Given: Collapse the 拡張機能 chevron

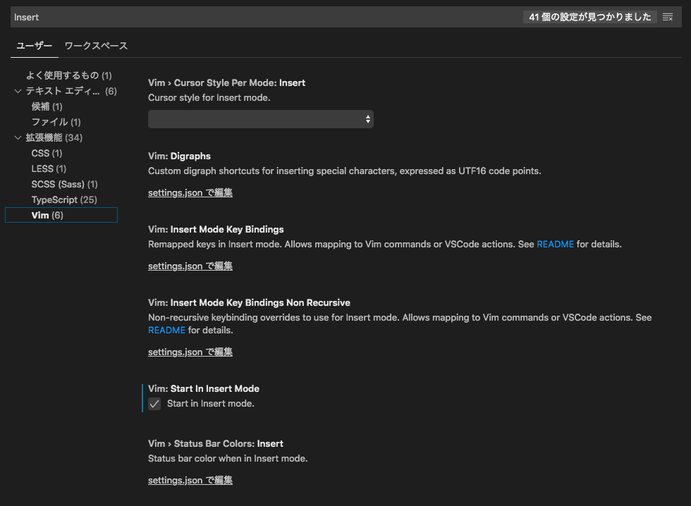Looking at the screenshot, I should tap(18, 138).
